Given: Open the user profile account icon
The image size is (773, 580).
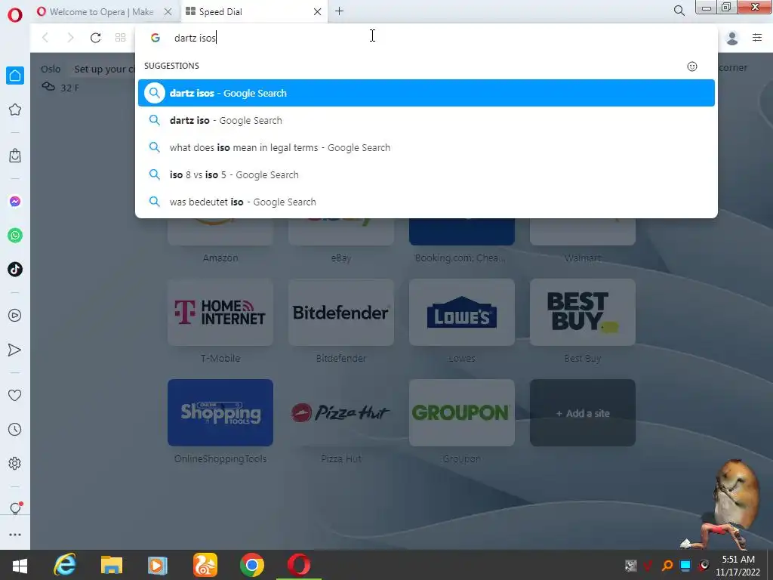Looking at the screenshot, I should (732, 38).
